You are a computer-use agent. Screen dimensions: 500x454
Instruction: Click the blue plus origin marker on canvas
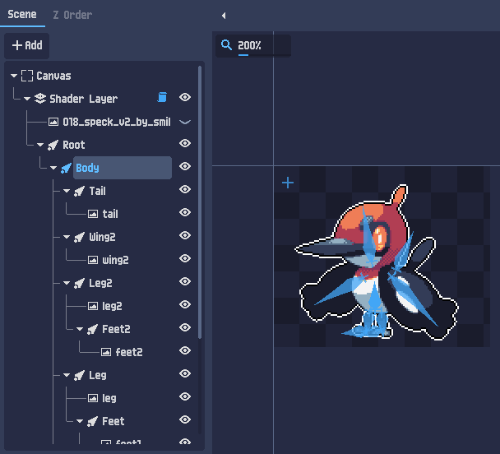pyautogui.click(x=288, y=183)
